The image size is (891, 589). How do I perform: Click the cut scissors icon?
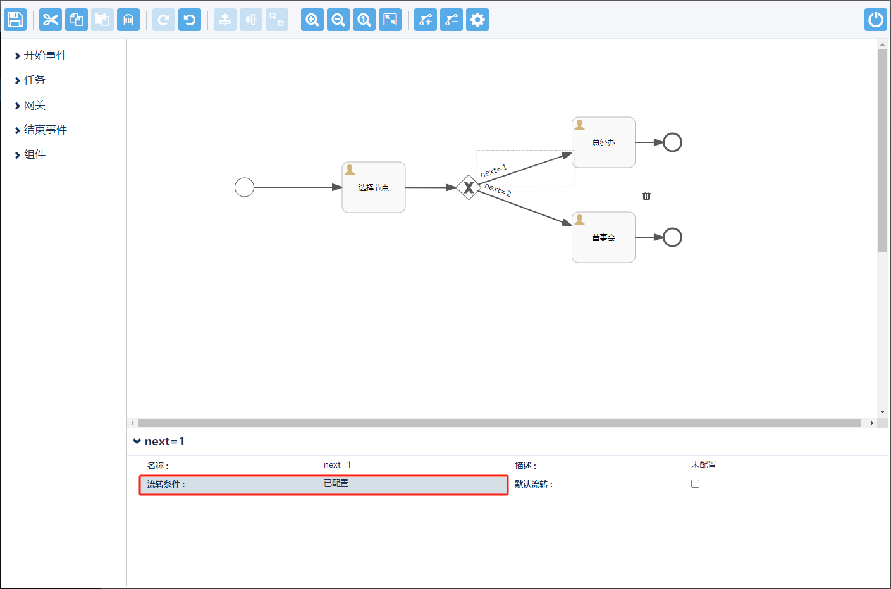pos(51,20)
